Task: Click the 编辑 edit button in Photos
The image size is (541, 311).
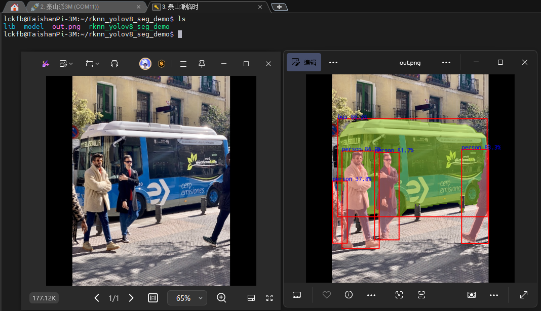Action: [304, 62]
